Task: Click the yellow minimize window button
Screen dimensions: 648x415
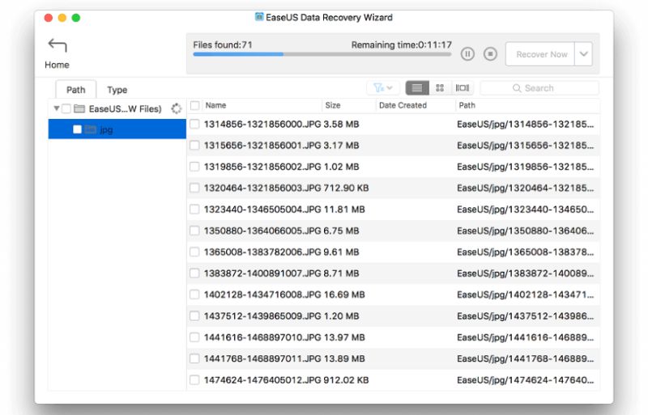Action: 62,18
